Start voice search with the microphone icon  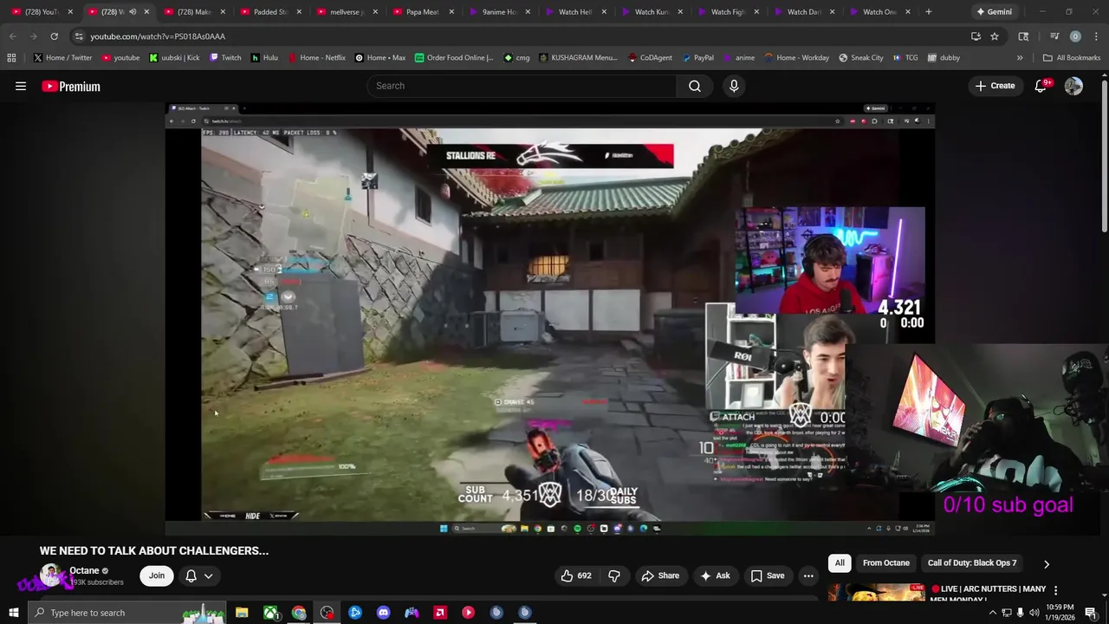(734, 86)
